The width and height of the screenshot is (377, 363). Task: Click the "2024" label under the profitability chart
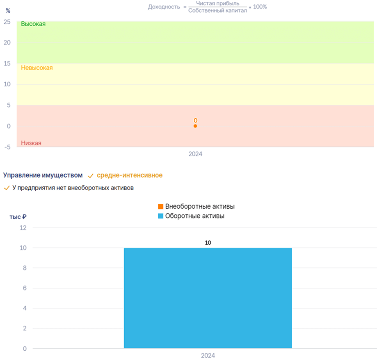coord(195,154)
